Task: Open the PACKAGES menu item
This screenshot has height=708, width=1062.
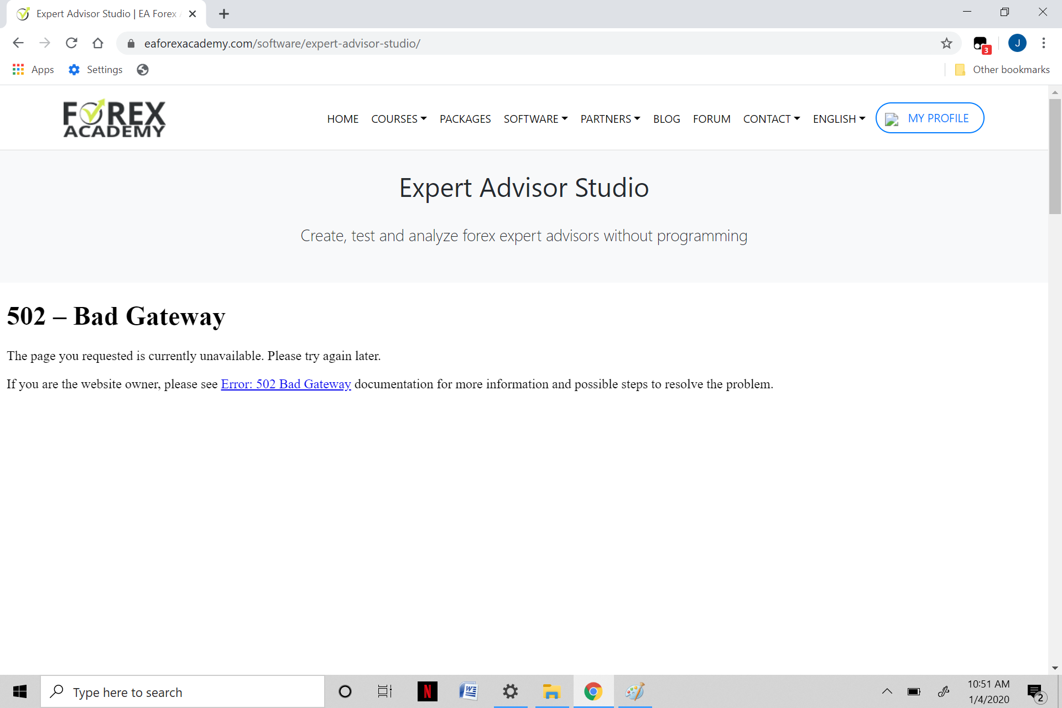Action: click(465, 119)
